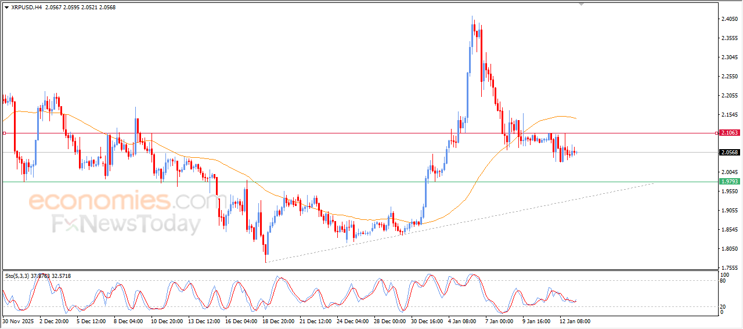Select the dashed ascending trendline
743x329 pixels.
(459, 223)
